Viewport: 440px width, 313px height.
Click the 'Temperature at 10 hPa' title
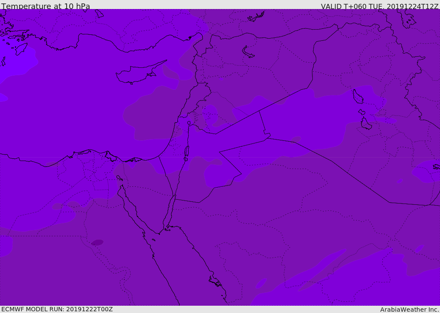pyautogui.click(x=46, y=6)
